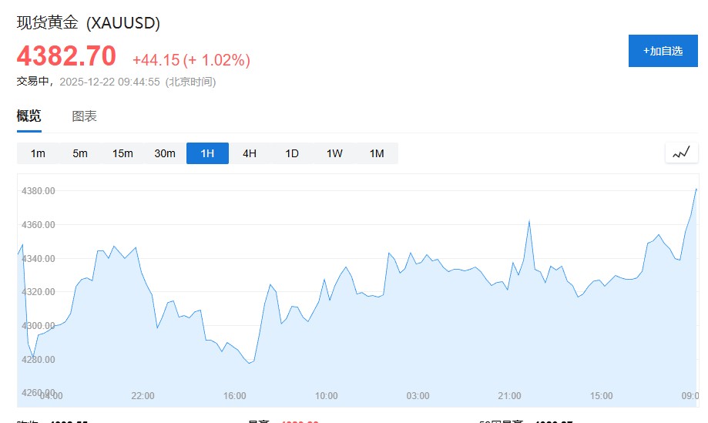Image resolution: width=708 pixels, height=423 pixels.
Task: Add gold to watchlist with +加自选
Action: pyautogui.click(x=663, y=51)
